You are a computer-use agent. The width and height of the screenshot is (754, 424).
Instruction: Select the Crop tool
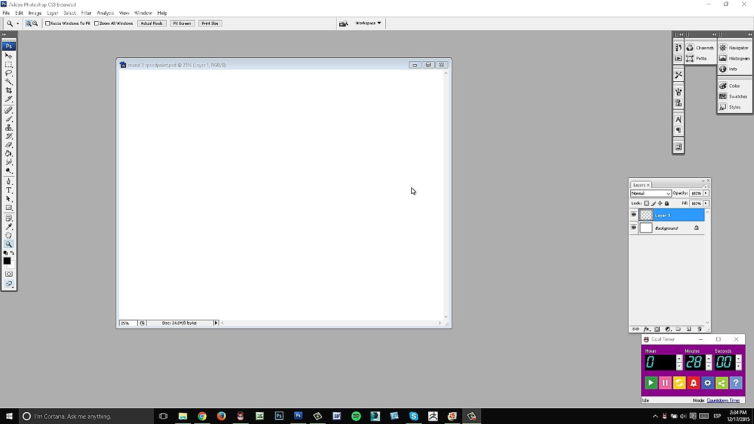point(9,90)
